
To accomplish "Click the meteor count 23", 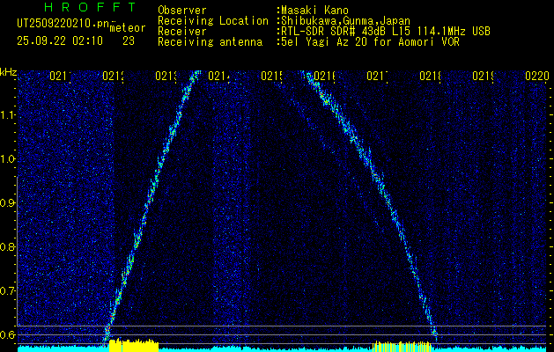I will (129, 41).
